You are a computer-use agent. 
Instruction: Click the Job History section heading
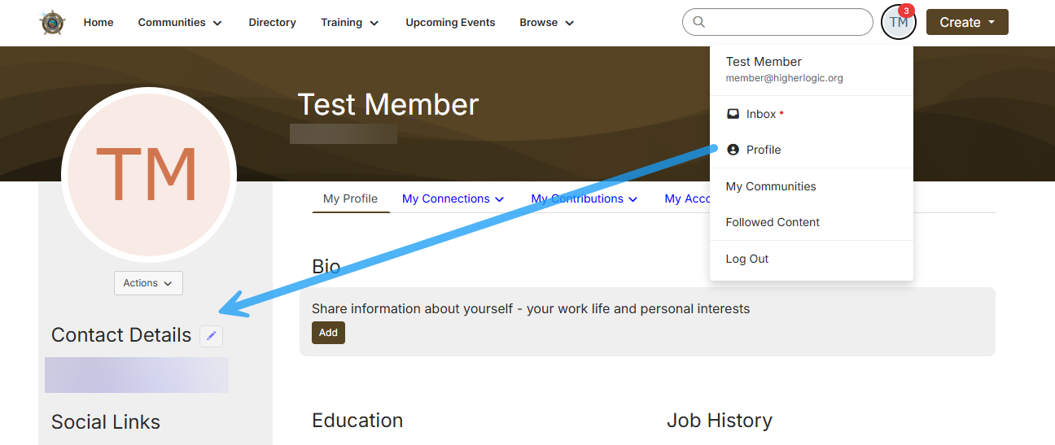(720, 421)
